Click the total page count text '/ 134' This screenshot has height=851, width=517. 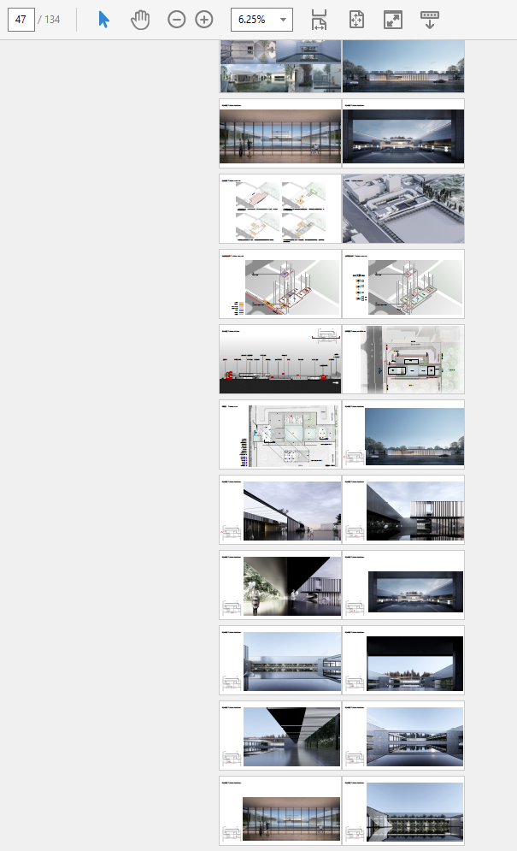(49, 20)
